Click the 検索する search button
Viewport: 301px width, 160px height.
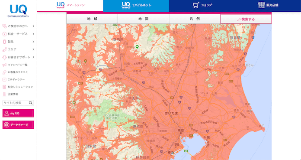(x=246, y=19)
